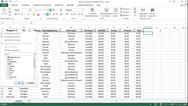
Task: Click the Format Painter brush icon
Action: click(9, 15)
